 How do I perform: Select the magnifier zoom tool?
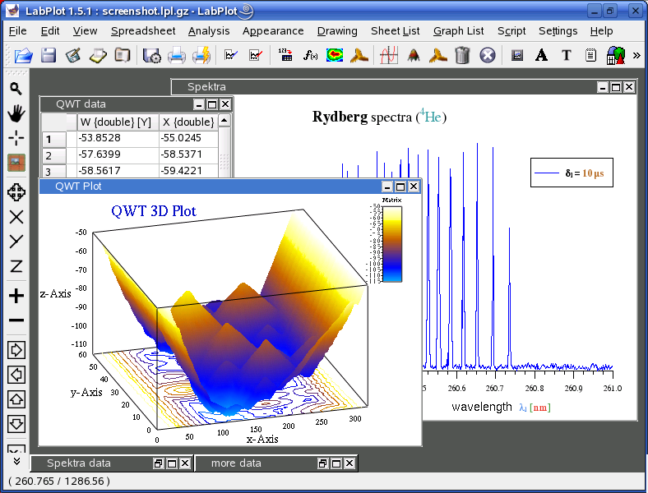(16, 89)
